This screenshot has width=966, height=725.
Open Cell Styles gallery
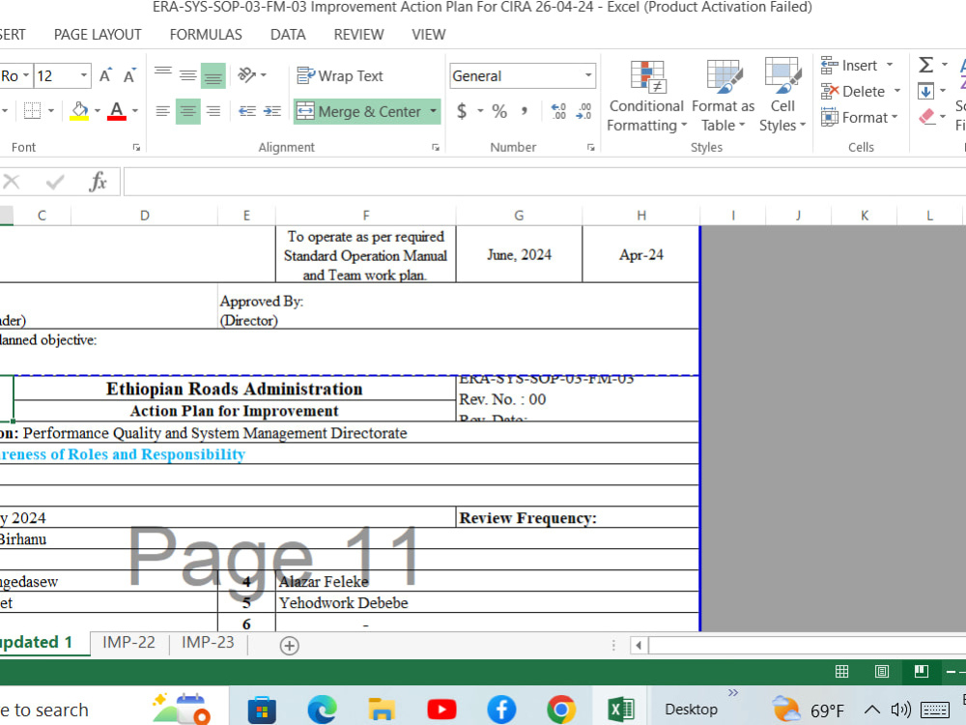tap(782, 96)
